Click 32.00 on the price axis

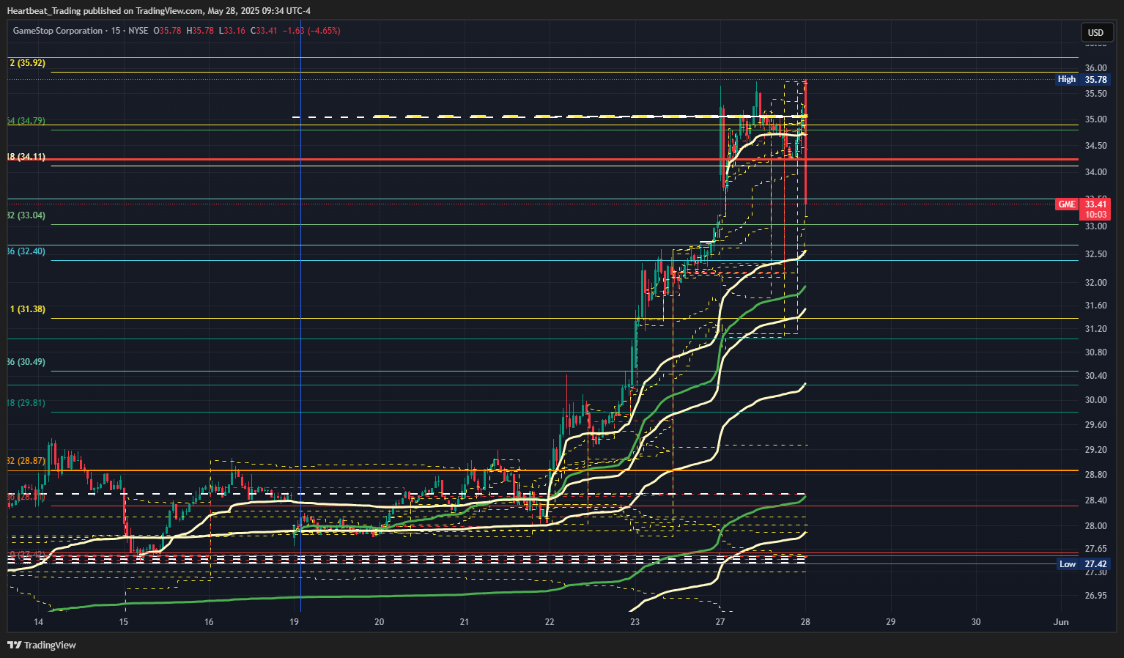(1096, 283)
